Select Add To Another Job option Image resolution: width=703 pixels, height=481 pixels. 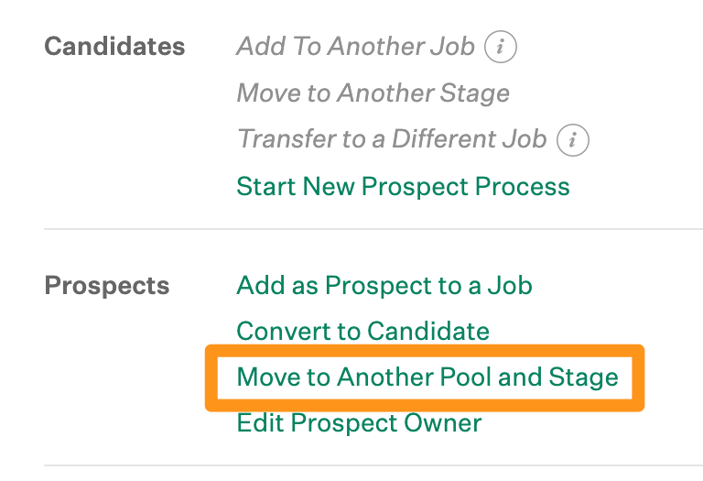355,46
